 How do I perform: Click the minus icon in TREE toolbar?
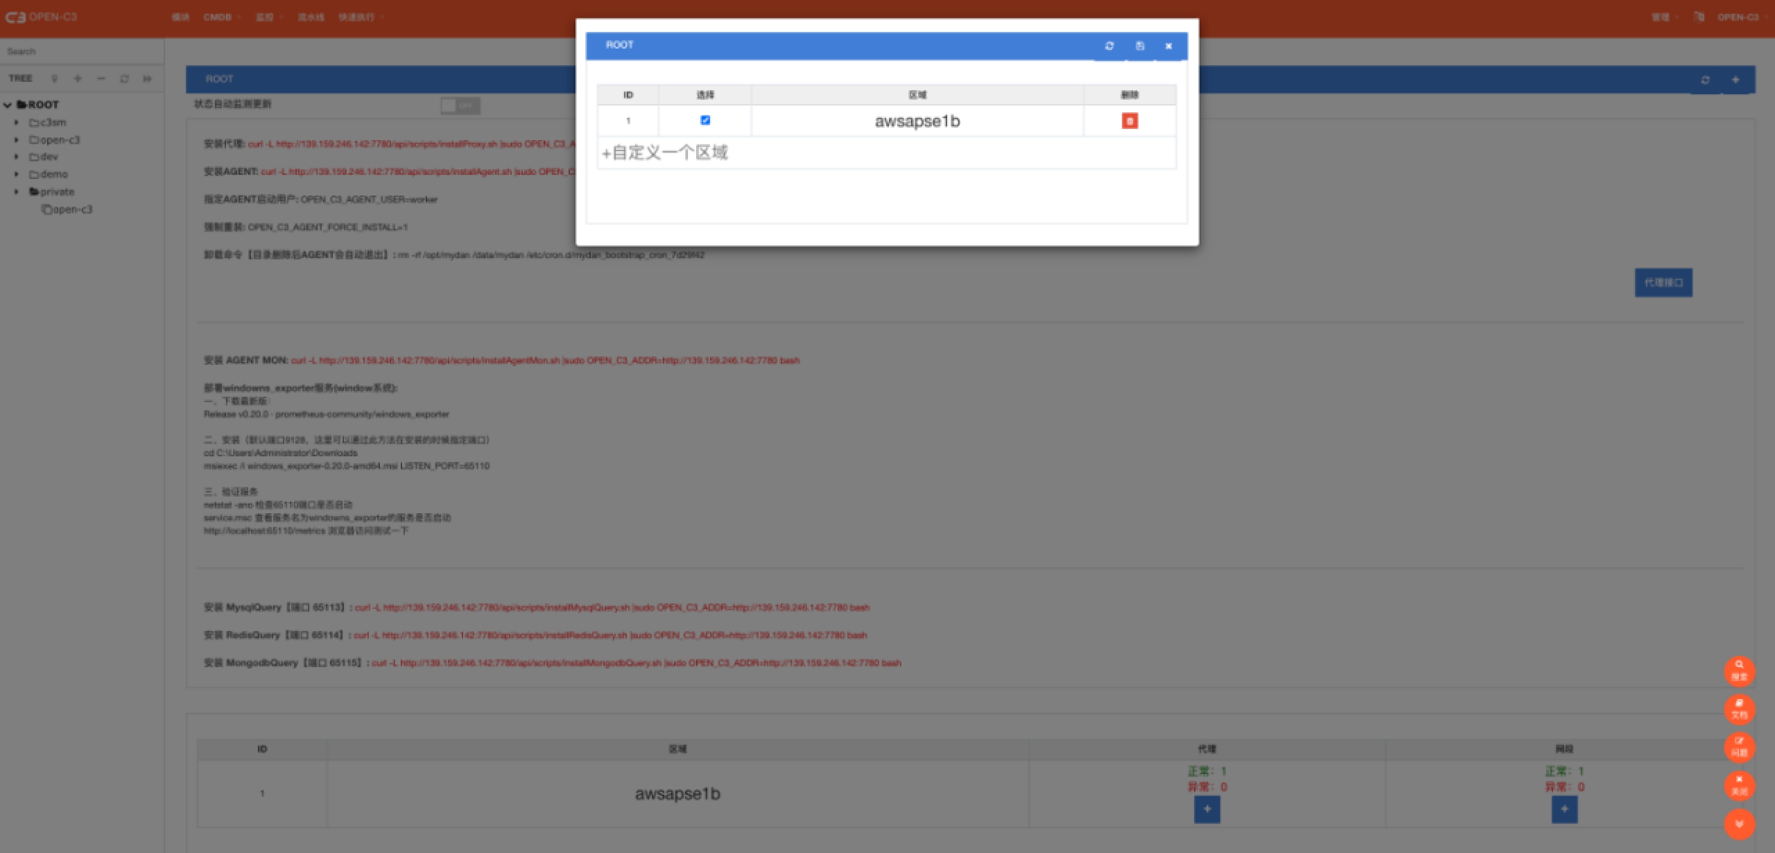pos(101,78)
